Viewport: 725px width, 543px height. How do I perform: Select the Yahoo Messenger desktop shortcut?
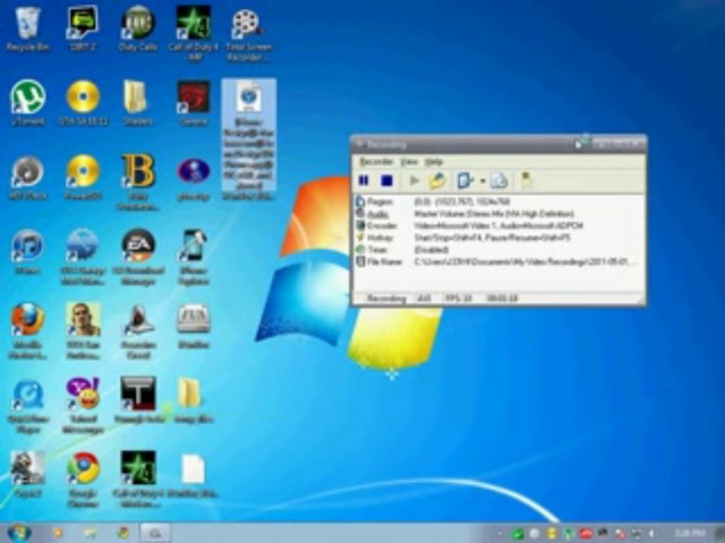pos(83,406)
